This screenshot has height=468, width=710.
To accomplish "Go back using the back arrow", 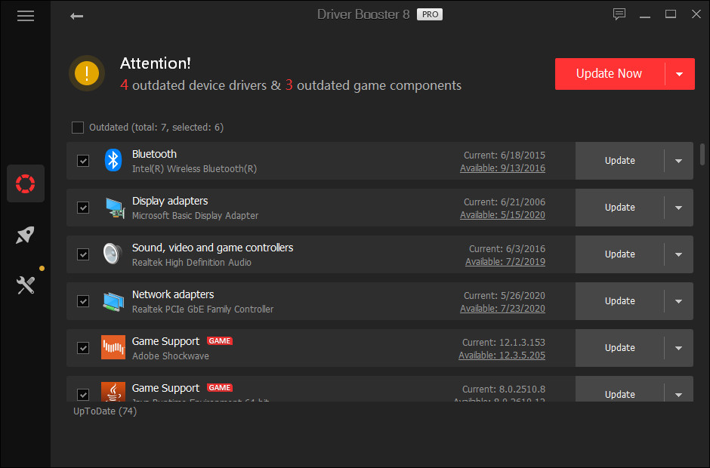I will click(x=76, y=17).
